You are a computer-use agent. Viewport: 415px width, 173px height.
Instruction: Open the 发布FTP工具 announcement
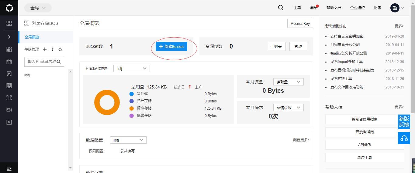tap(341, 78)
